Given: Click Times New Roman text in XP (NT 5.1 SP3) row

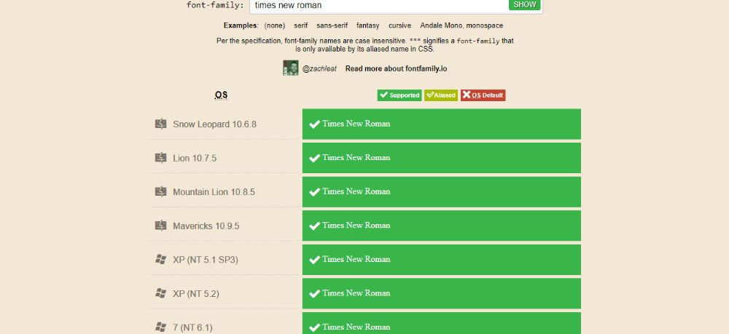Looking at the screenshot, I should tap(356, 259).
